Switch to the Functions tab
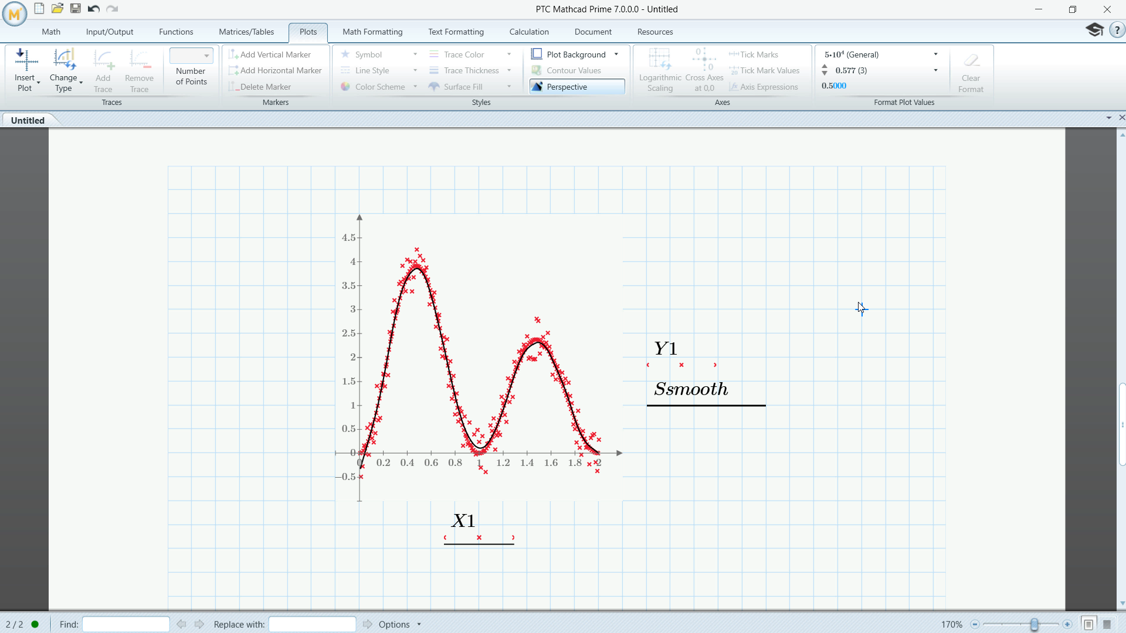 [x=176, y=32]
